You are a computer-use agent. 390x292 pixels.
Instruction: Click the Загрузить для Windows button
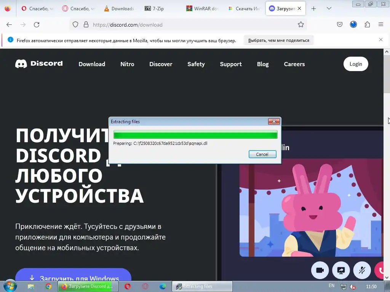tap(73, 275)
